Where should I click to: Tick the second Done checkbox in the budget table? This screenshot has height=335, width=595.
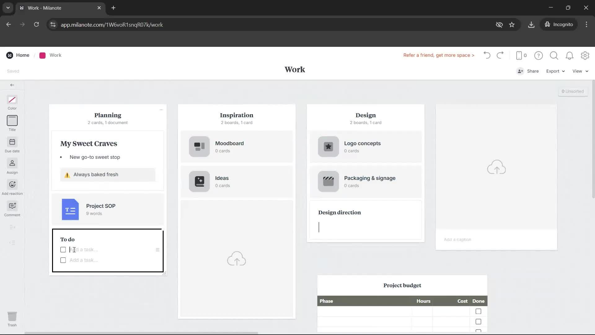click(x=478, y=321)
